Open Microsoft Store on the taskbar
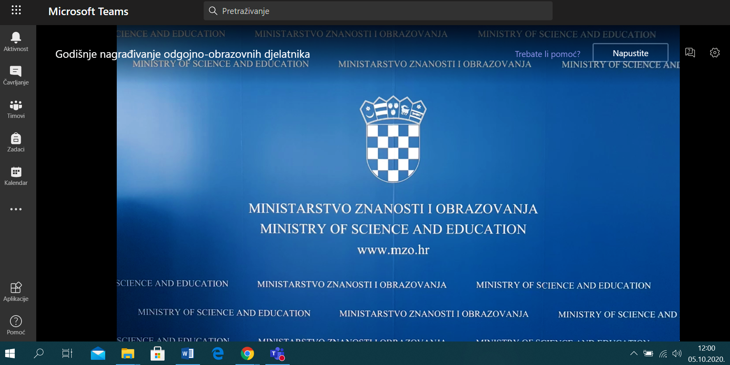730x365 pixels. tap(158, 353)
